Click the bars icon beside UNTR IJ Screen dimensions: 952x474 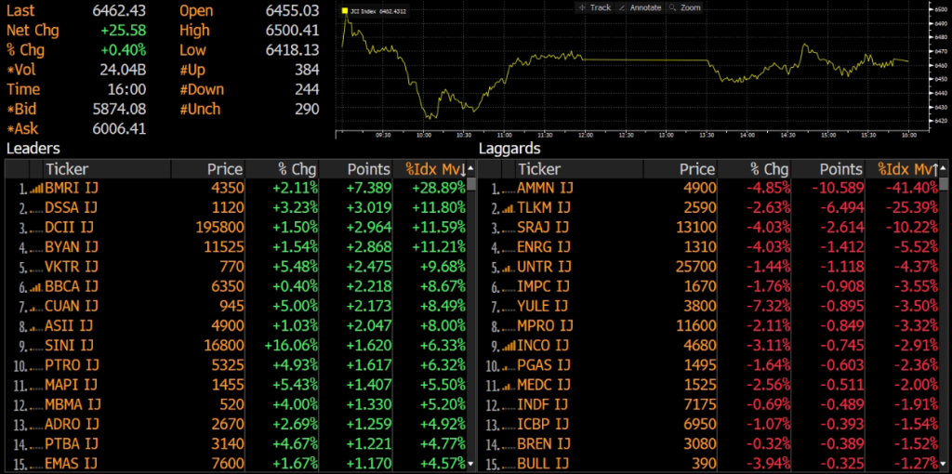pos(509,268)
